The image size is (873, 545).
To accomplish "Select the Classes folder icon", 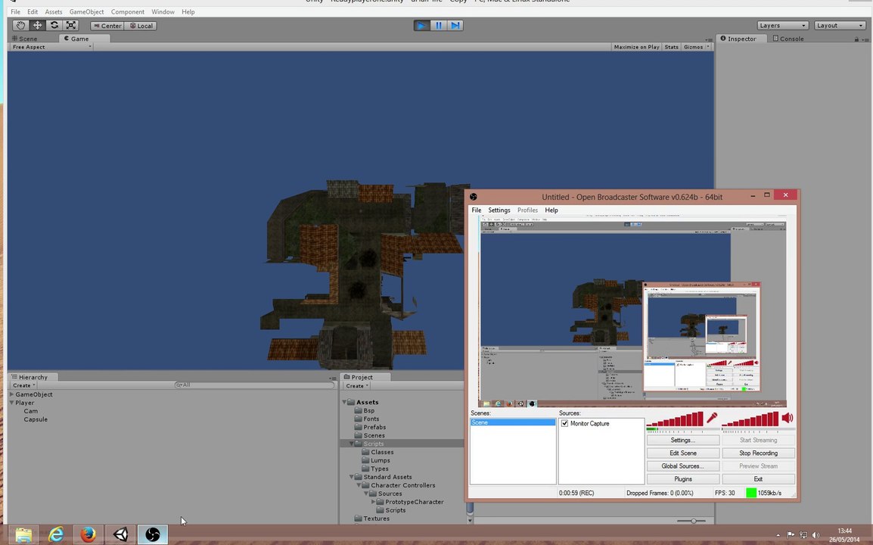I will click(366, 452).
